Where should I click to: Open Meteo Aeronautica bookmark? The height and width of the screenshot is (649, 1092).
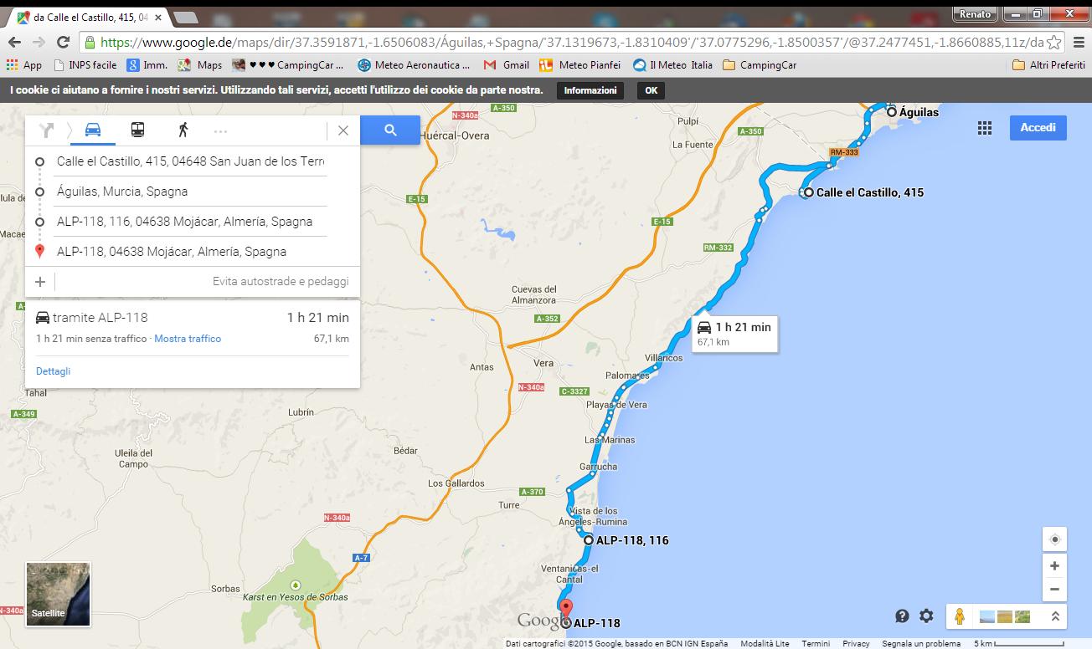click(x=414, y=64)
